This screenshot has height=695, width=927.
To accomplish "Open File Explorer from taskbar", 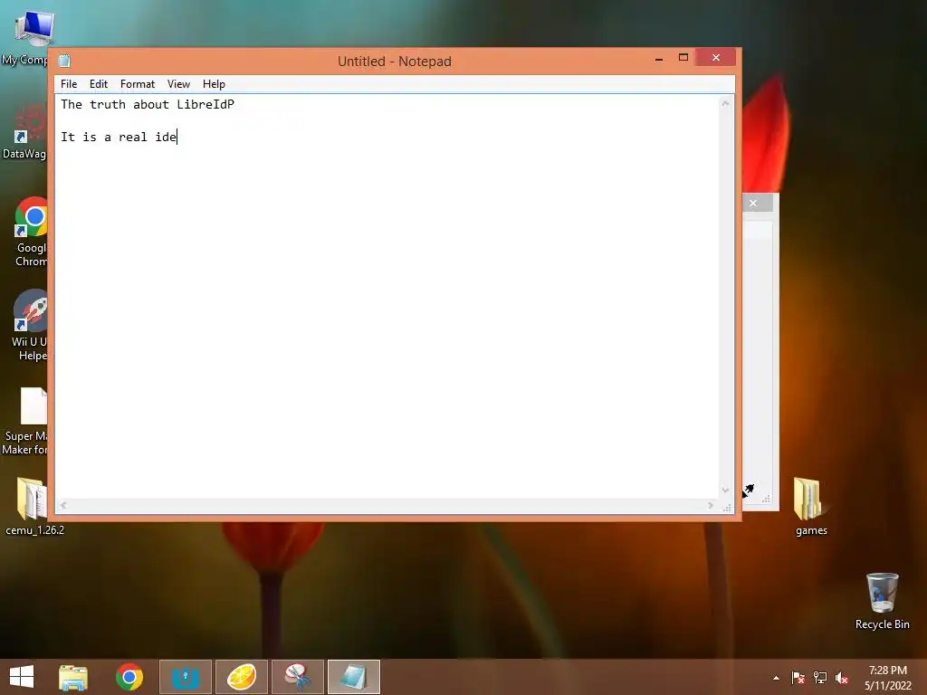I will click(x=73, y=677).
